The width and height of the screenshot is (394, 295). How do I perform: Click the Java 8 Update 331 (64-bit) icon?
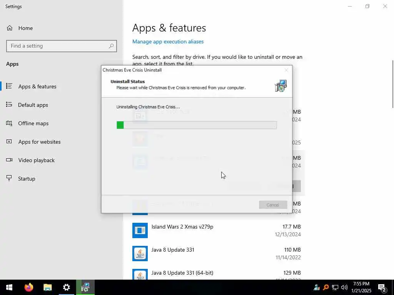click(140, 274)
